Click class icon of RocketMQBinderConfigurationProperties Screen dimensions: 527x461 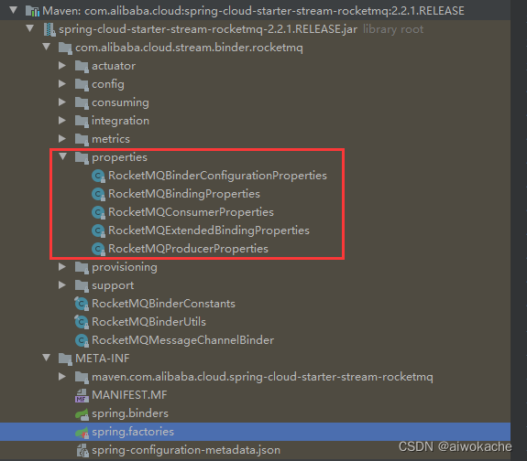pyautogui.click(x=98, y=177)
